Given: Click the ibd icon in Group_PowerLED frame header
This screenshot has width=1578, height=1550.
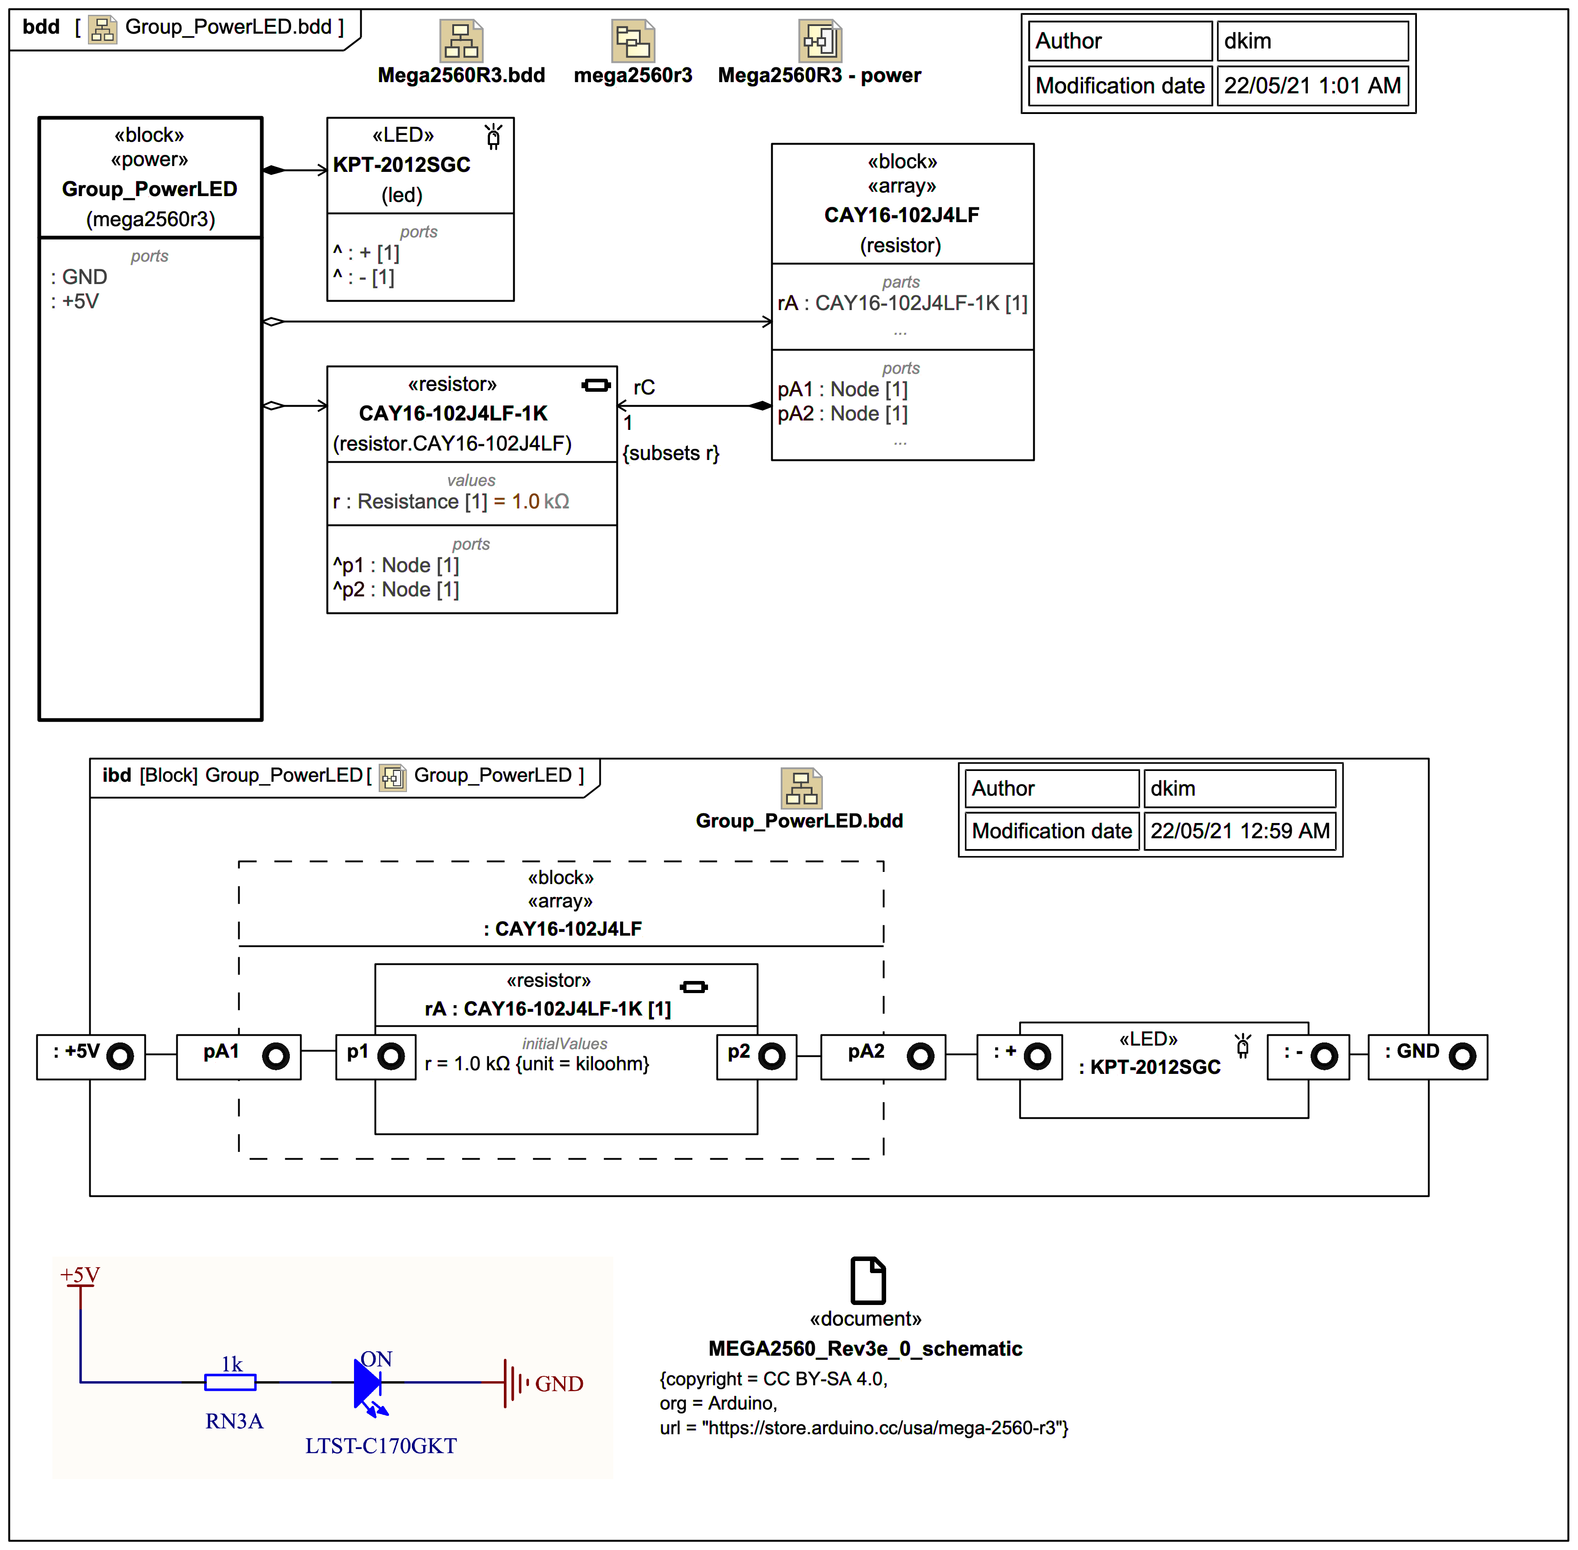Looking at the screenshot, I should [x=392, y=777].
